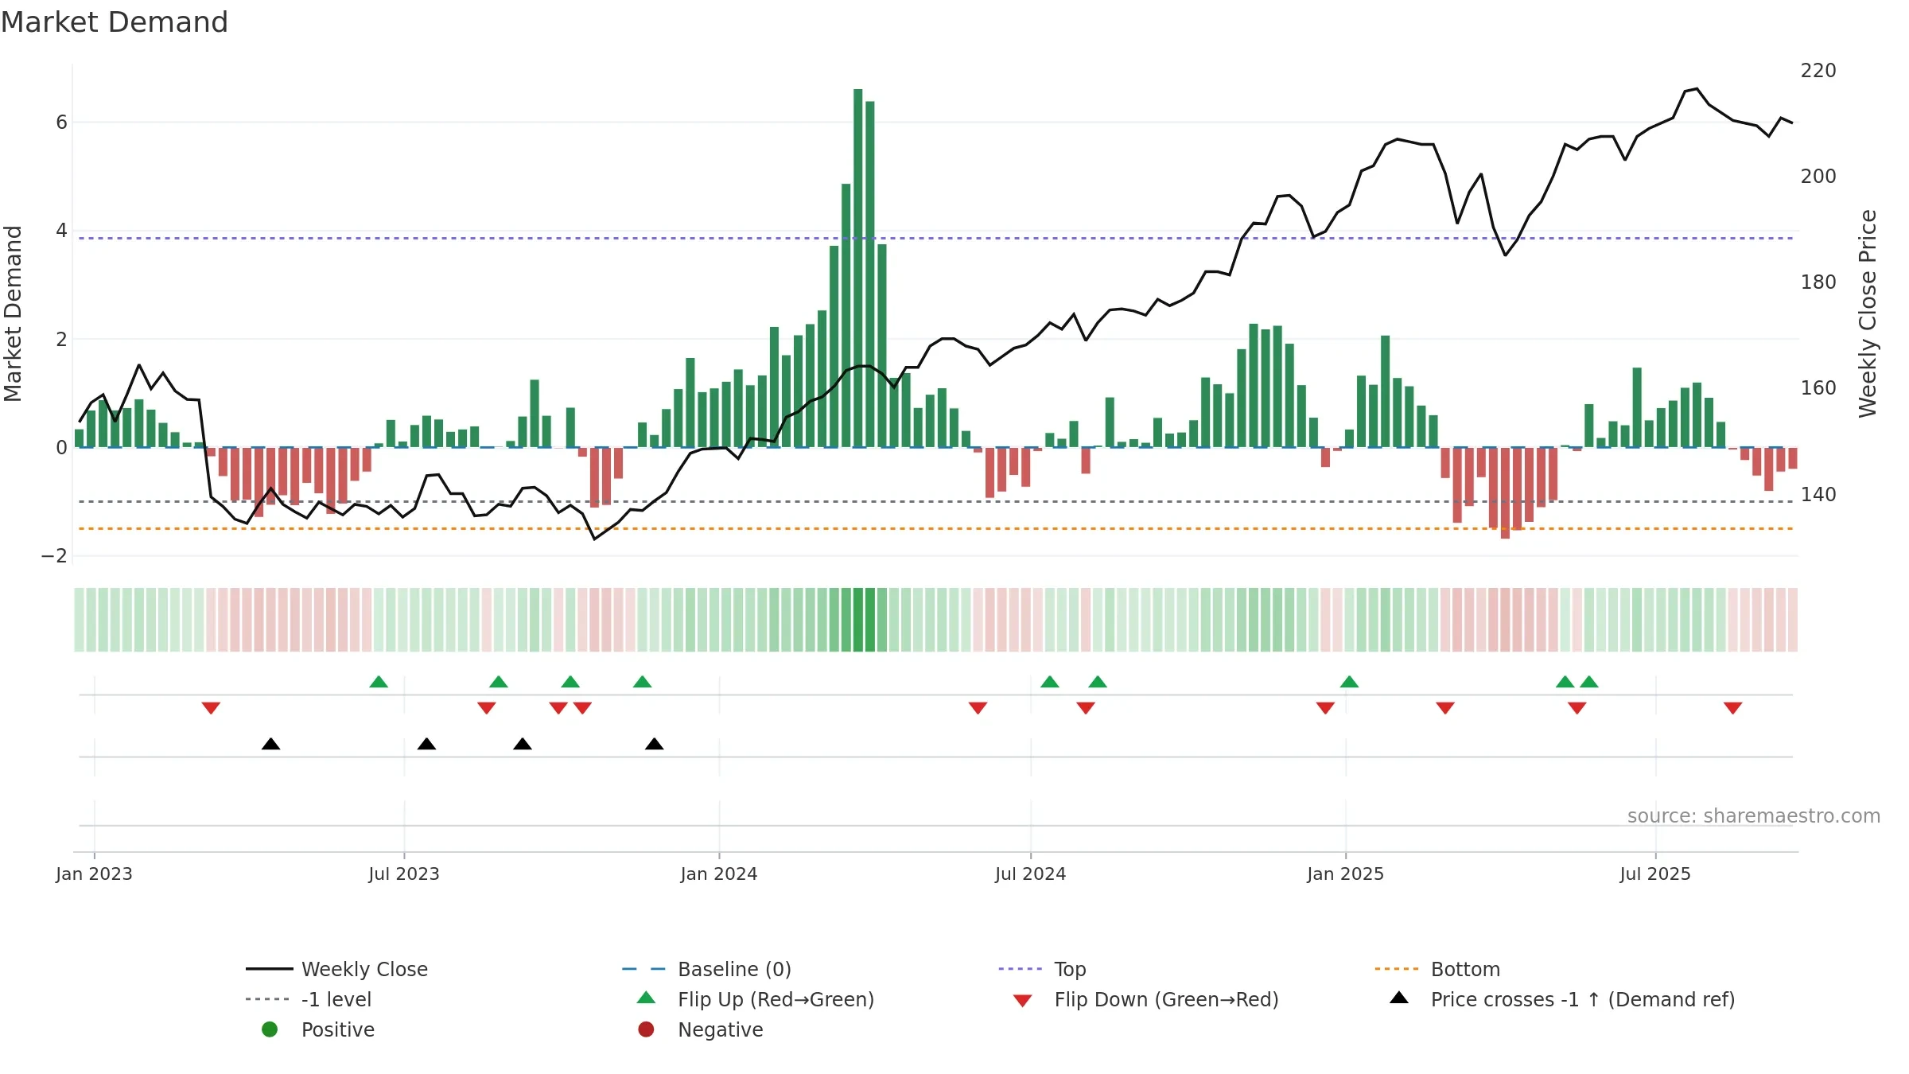This screenshot has width=1909, height=1074.
Task: Click the vertical 'Market Demand' left axis title
Action: click(13, 313)
